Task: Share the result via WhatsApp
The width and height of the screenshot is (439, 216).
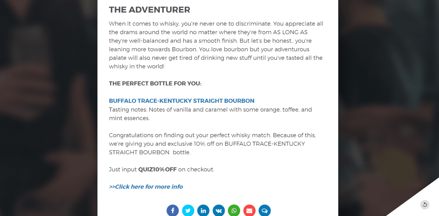Action: (234, 211)
